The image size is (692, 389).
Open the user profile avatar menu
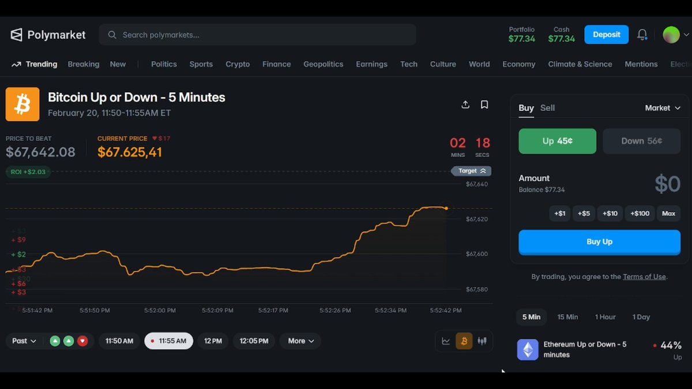coord(671,35)
